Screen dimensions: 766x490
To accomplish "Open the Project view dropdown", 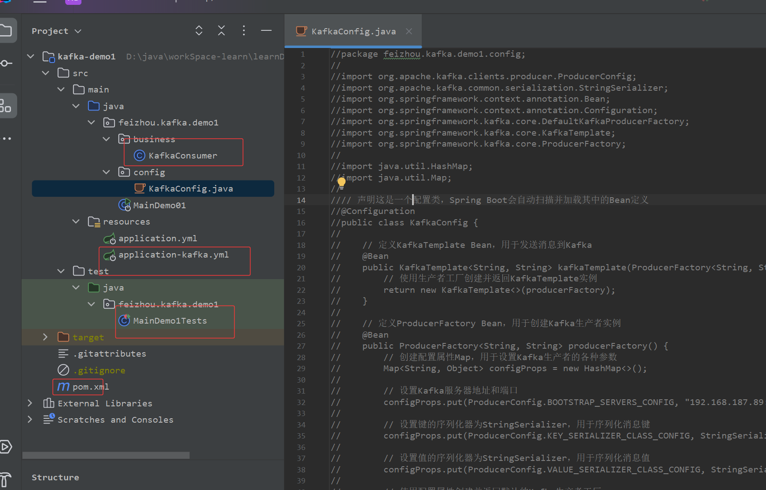I will (x=56, y=31).
